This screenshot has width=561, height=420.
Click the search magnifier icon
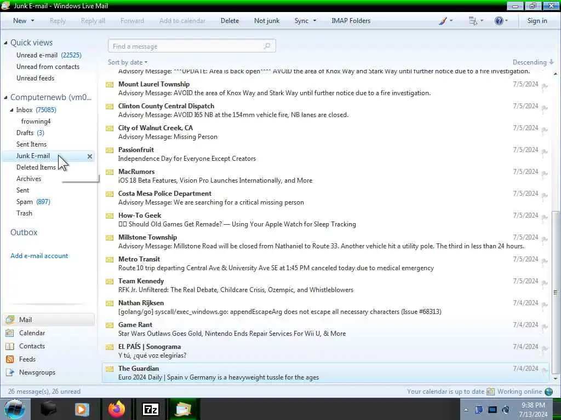click(267, 46)
